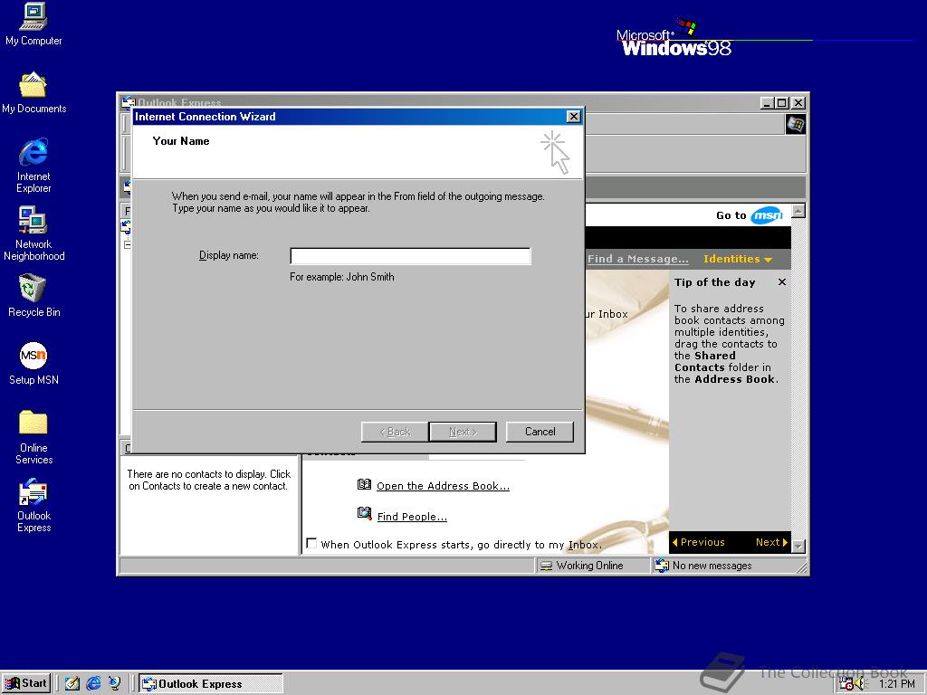Click the address book icon beside Open the Address Book
Screen dimensions: 927x695
click(x=364, y=485)
